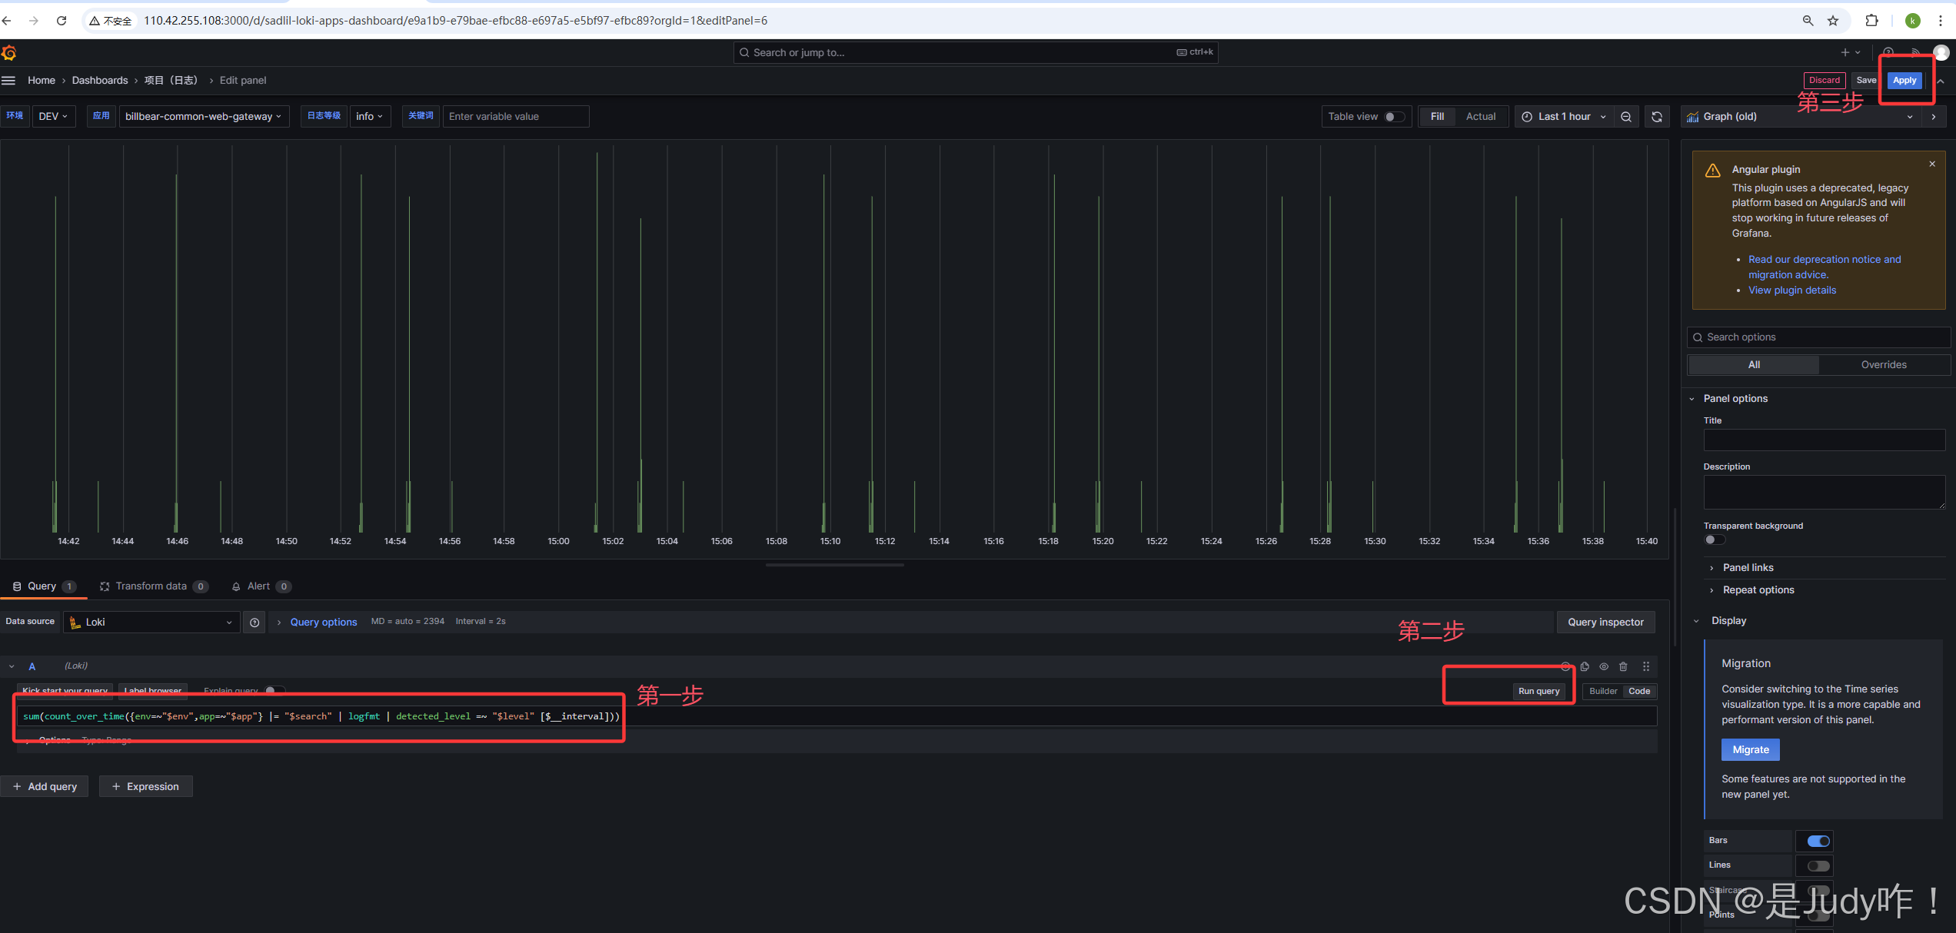Viewport: 1956px width, 933px height.
Task: Enable the Lines display toggle
Action: coord(1818,865)
